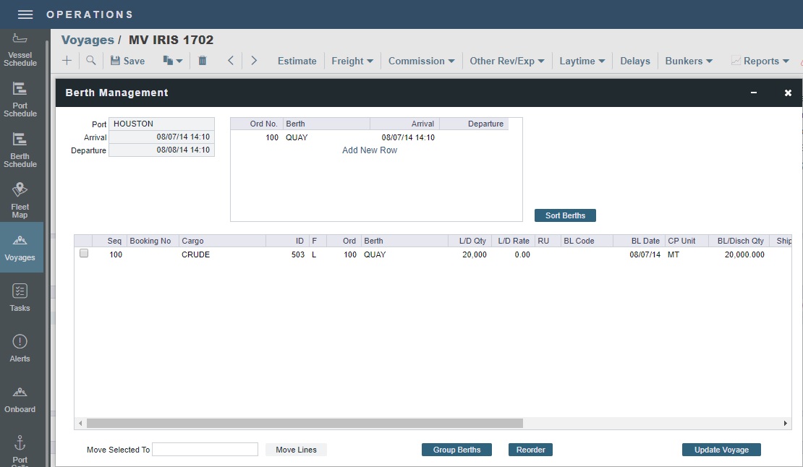
Task: Open Fleet Map from sidebar
Action: [x=20, y=200]
